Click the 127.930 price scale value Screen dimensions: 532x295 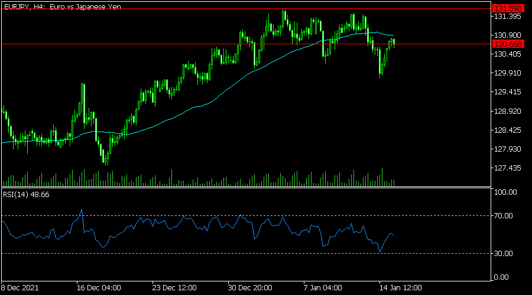pos(508,149)
